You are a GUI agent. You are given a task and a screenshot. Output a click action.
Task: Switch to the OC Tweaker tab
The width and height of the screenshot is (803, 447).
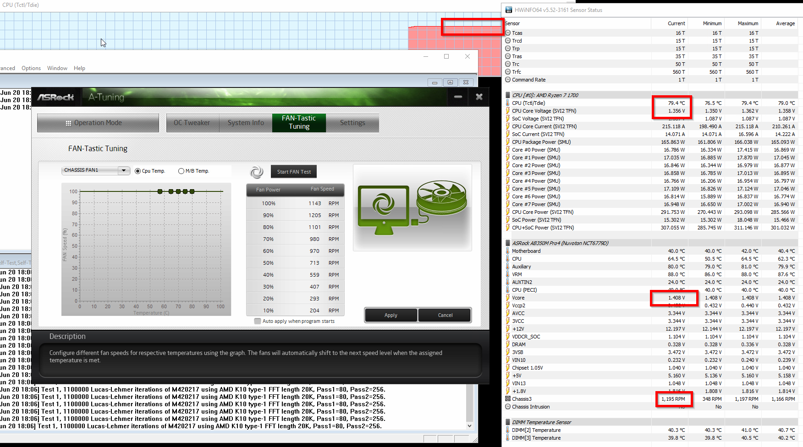(192, 123)
